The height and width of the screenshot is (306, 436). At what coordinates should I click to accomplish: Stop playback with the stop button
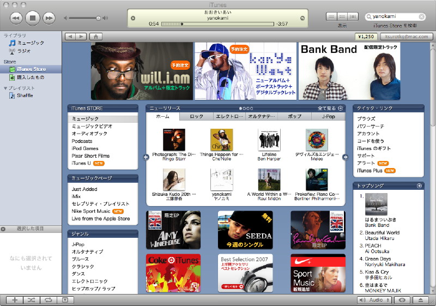click(33, 18)
